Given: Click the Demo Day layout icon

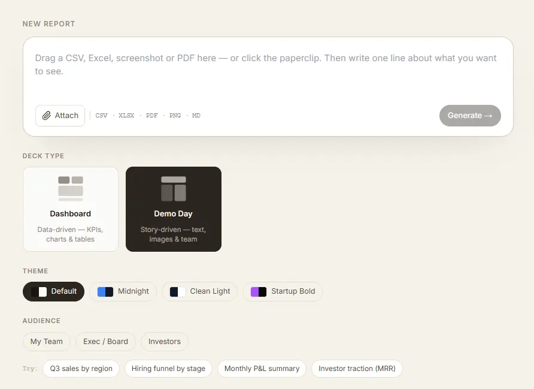Looking at the screenshot, I should tap(174, 189).
